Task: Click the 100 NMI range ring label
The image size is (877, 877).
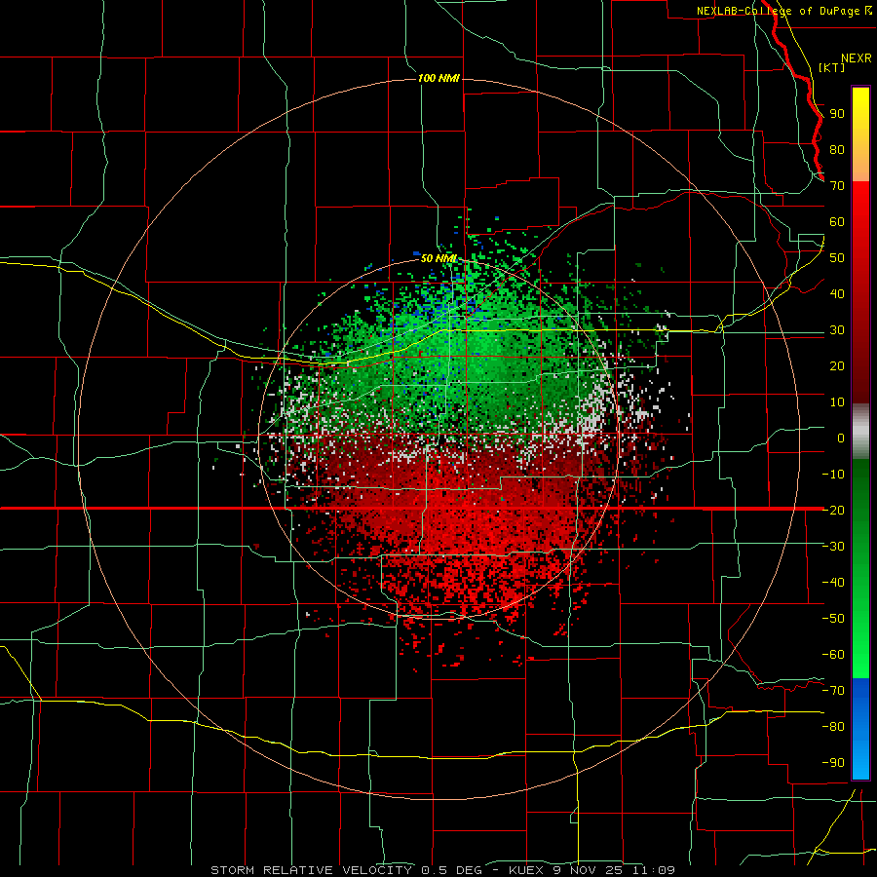Action: tap(438, 78)
